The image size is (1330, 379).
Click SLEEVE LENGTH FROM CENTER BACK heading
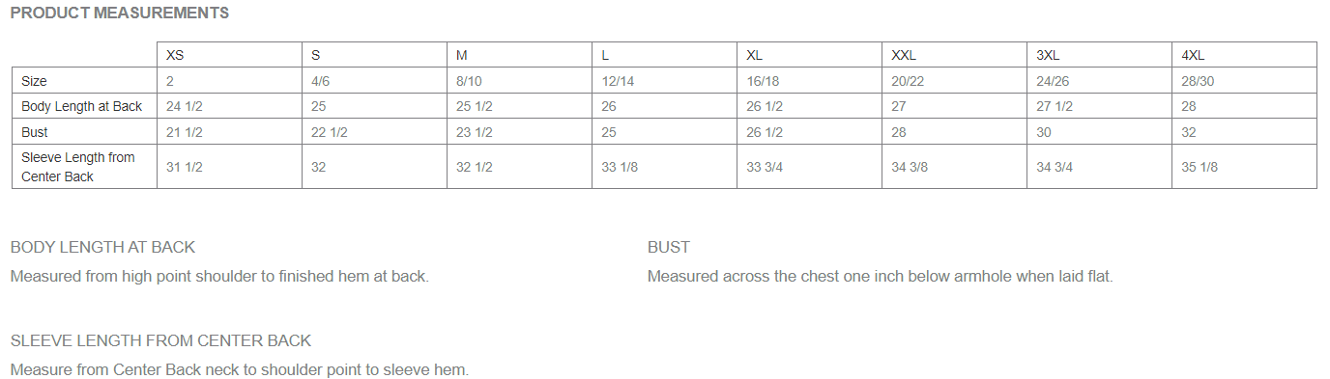pos(160,340)
